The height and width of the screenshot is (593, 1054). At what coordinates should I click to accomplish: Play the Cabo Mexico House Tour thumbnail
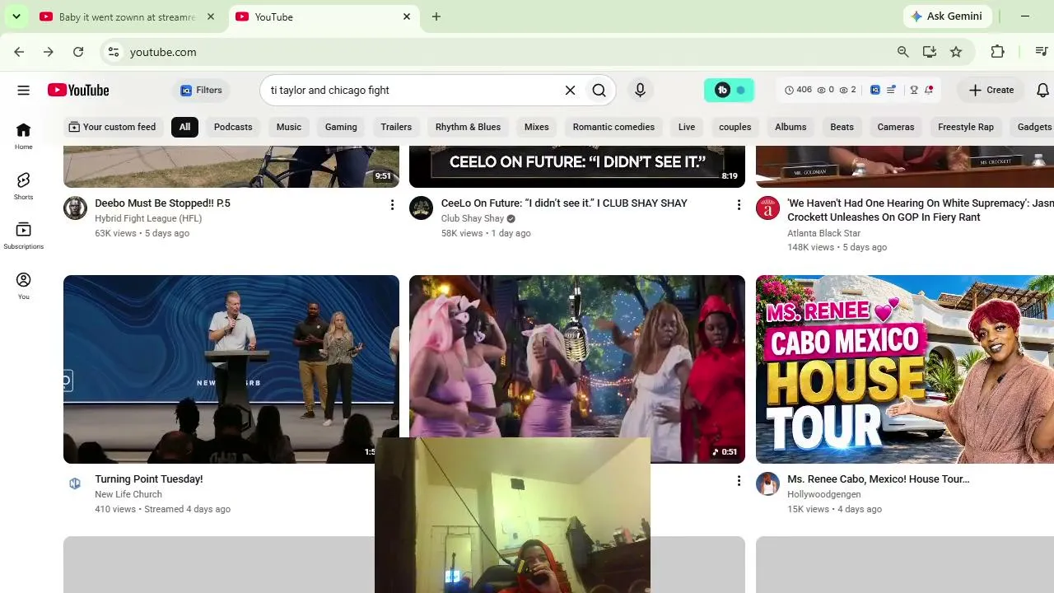click(905, 369)
